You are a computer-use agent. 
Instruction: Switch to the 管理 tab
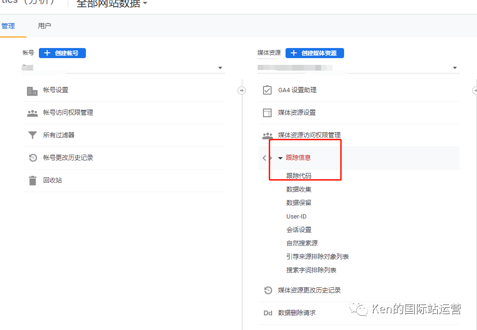pos(8,26)
